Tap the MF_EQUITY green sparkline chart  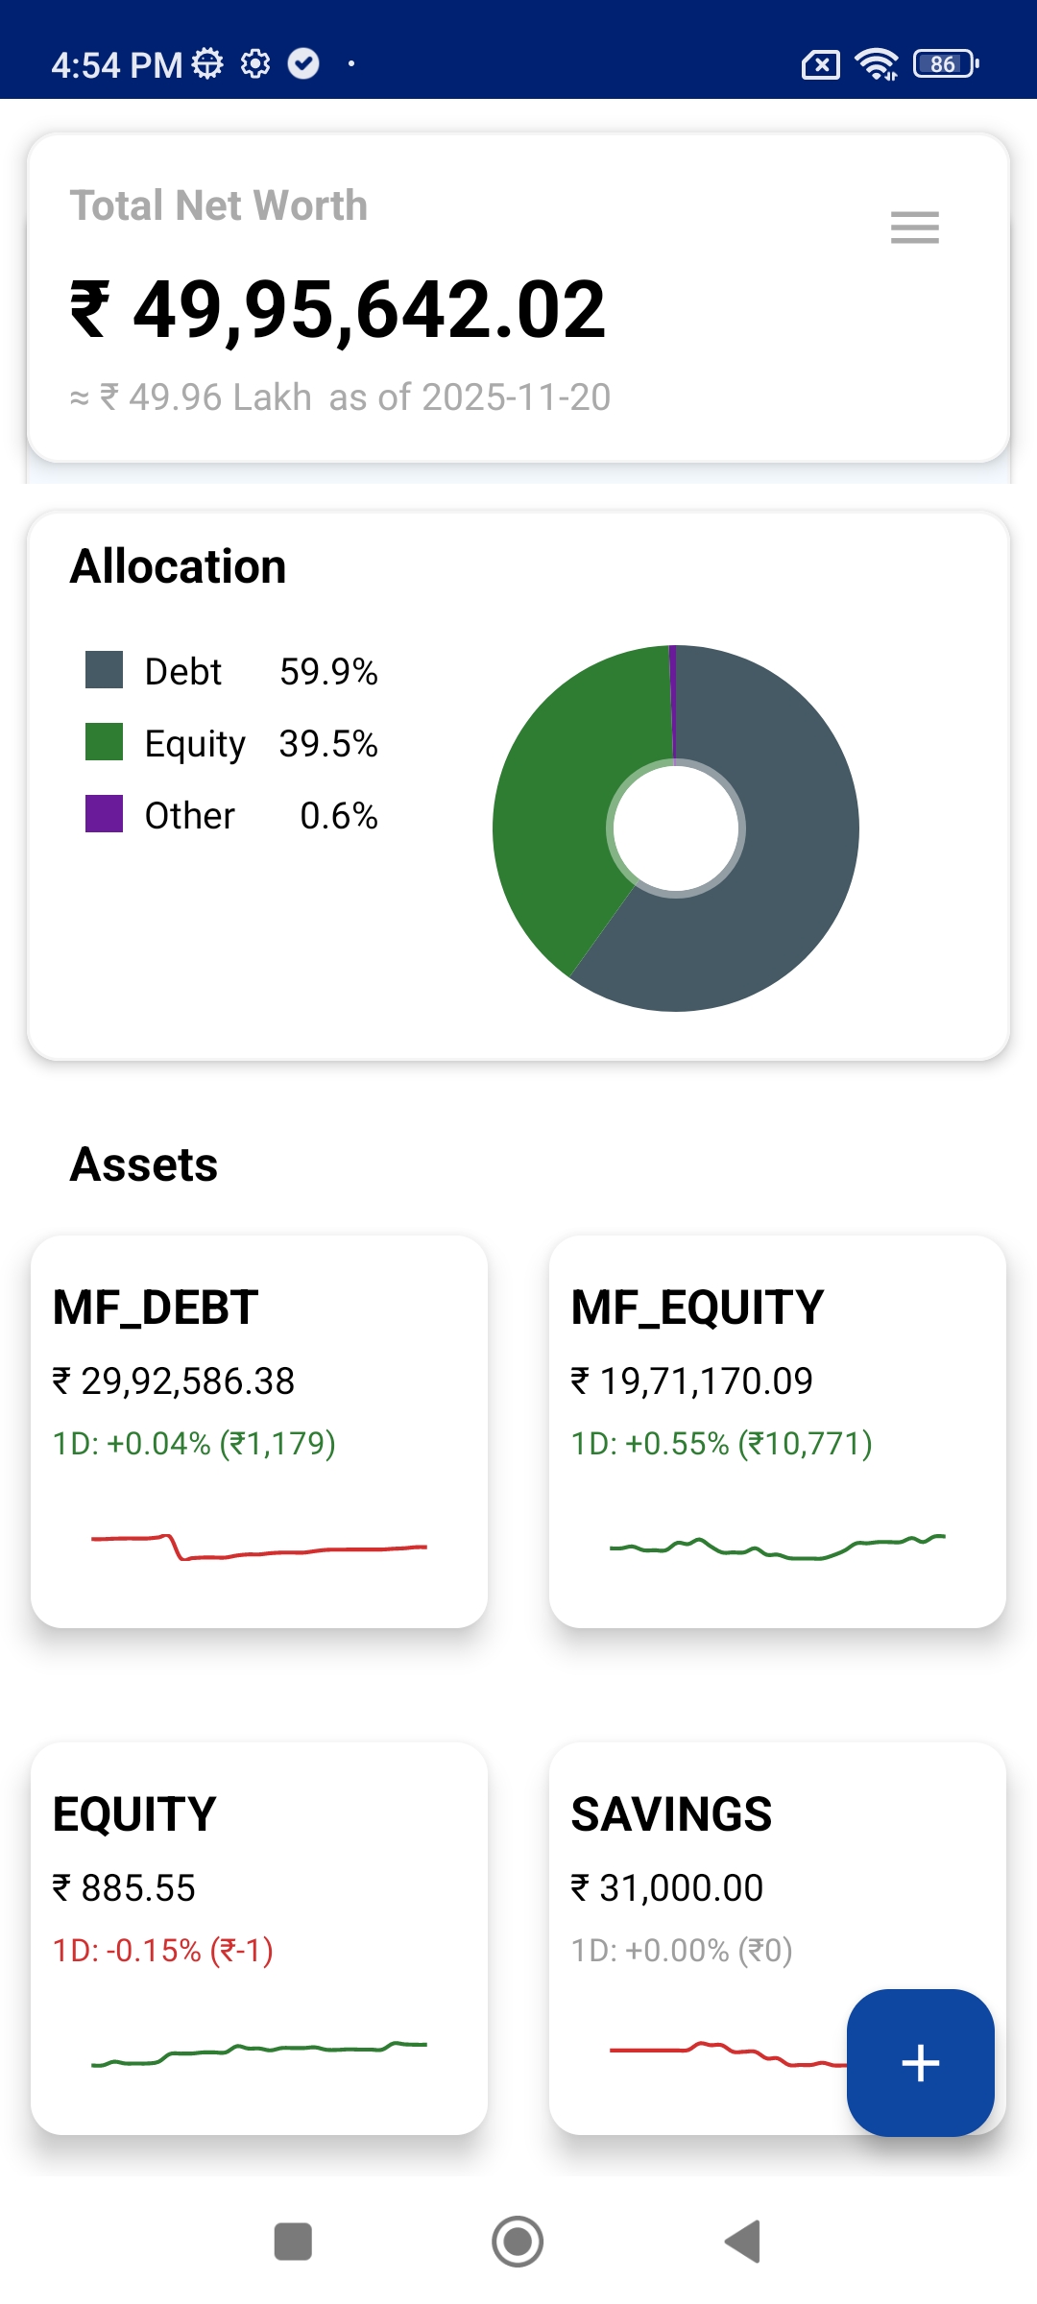[778, 1546]
